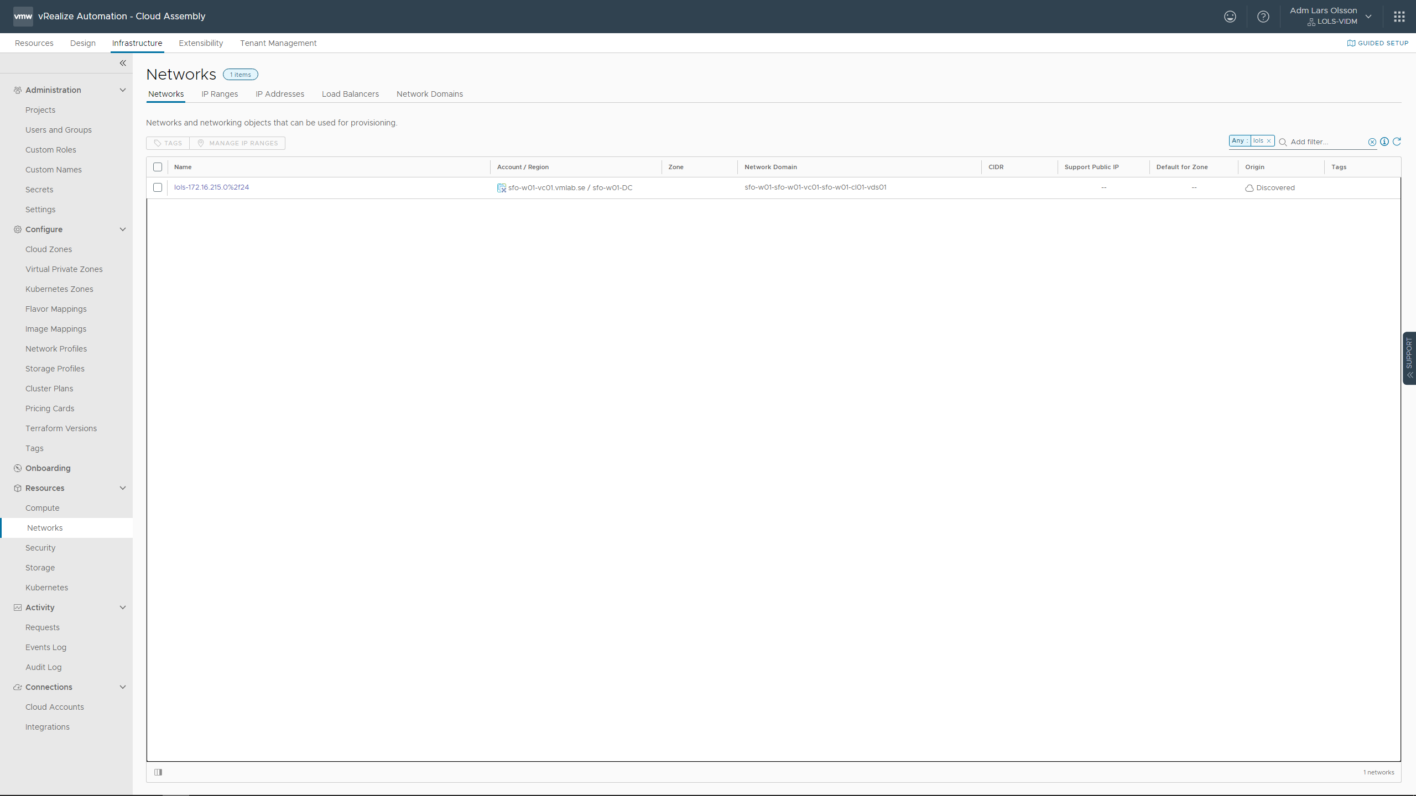Open Image Mappings
This screenshot has width=1416, height=796.
pos(56,329)
